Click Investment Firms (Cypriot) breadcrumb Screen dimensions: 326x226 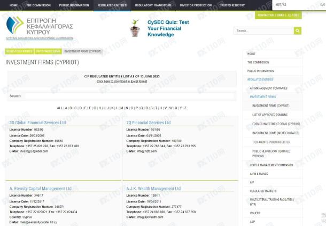tap(83, 51)
